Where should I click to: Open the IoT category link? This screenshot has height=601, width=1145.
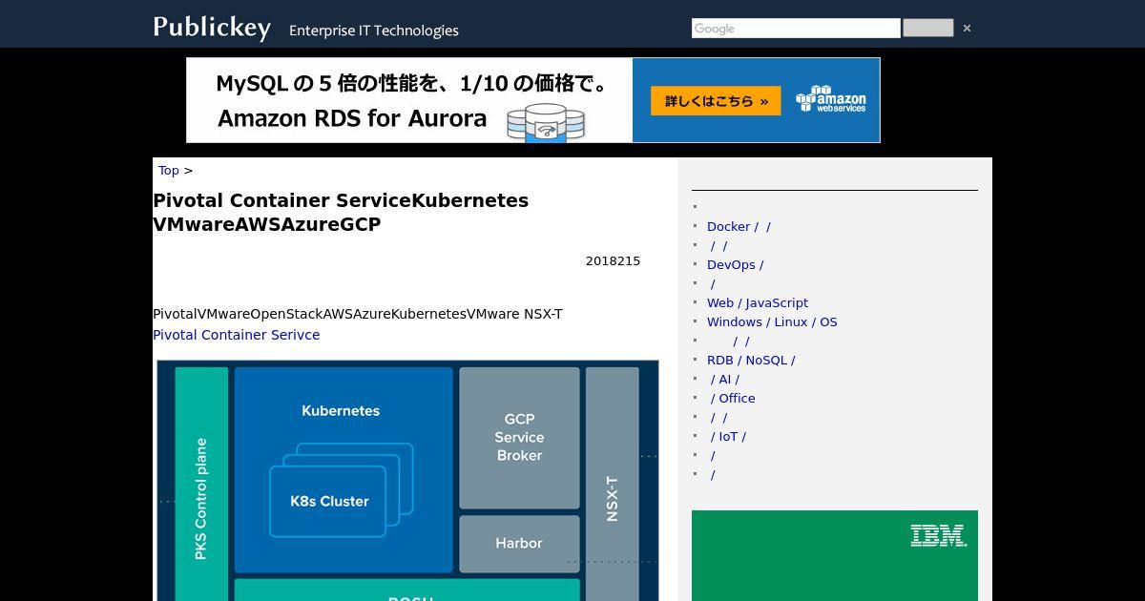729,436
